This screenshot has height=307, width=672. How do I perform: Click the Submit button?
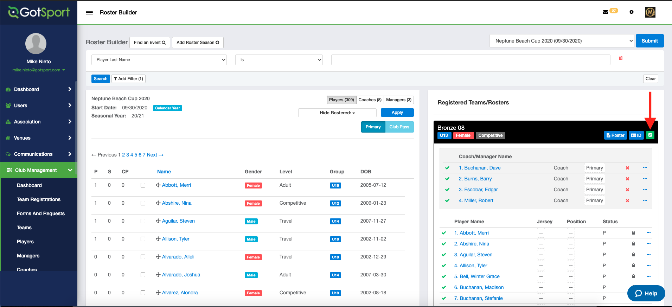click(649, 41)
